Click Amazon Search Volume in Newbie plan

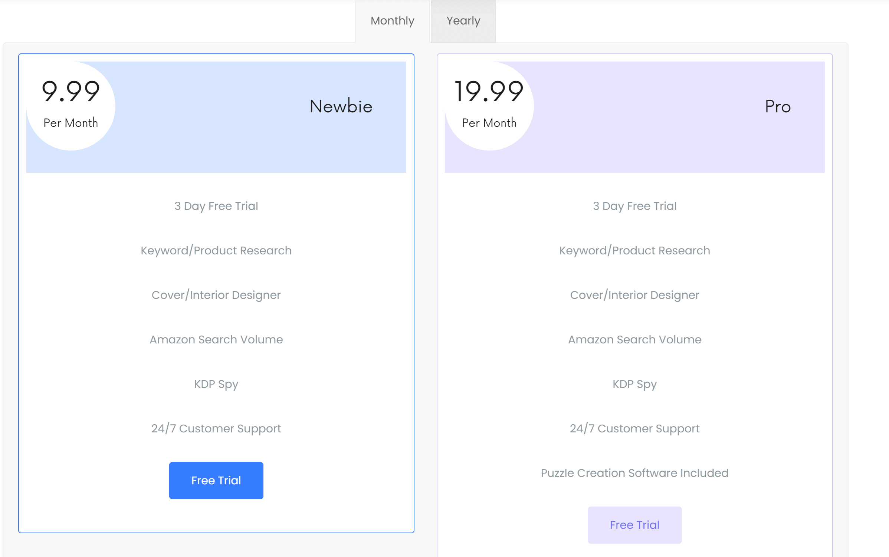(216, 339)
